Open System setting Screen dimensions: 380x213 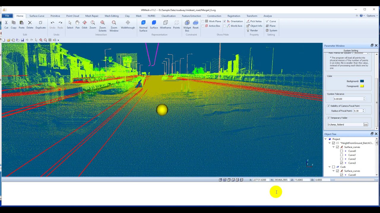click(x=271, y=30)
